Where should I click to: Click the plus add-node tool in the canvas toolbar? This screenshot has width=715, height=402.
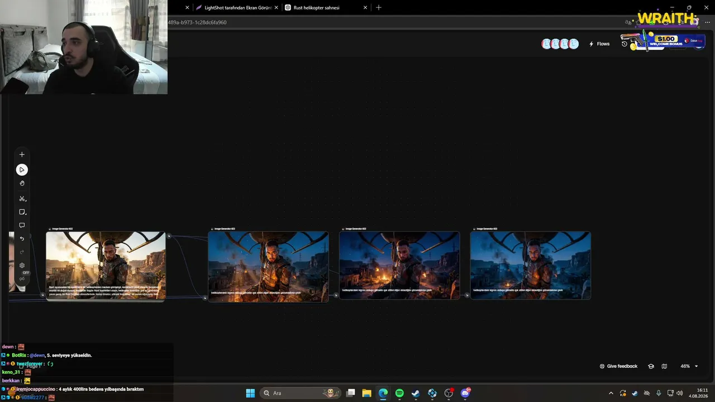[22, 155]
